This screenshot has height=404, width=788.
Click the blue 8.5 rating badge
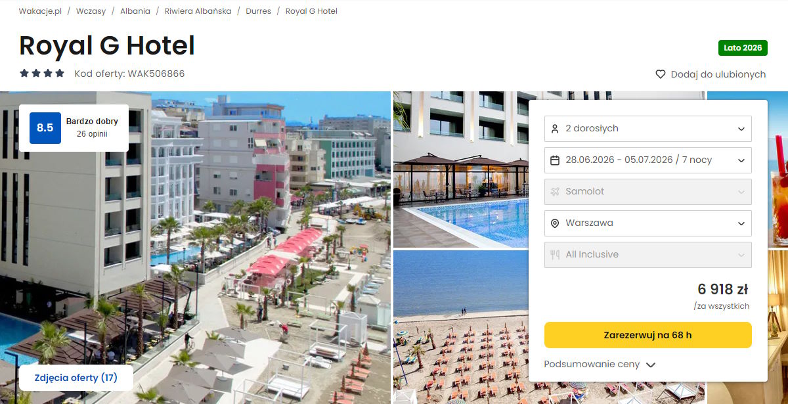click(45, 128)
